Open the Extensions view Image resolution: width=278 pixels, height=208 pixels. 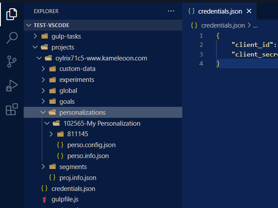12,109
